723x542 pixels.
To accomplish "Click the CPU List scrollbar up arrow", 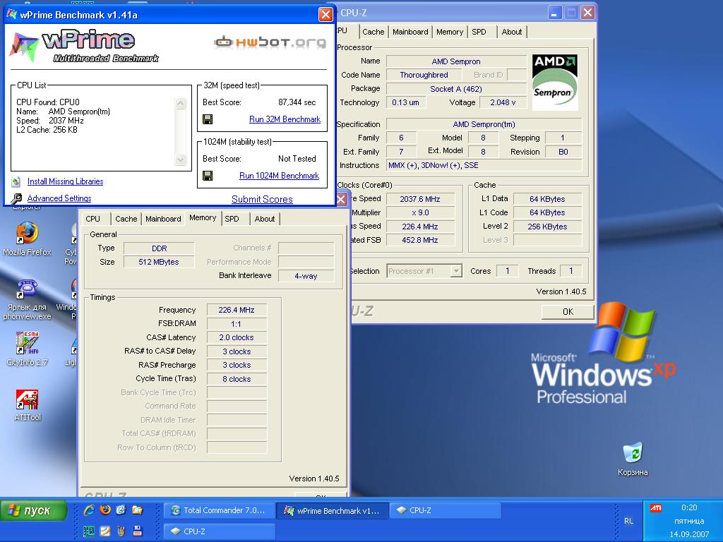I will tap(180, 103).
